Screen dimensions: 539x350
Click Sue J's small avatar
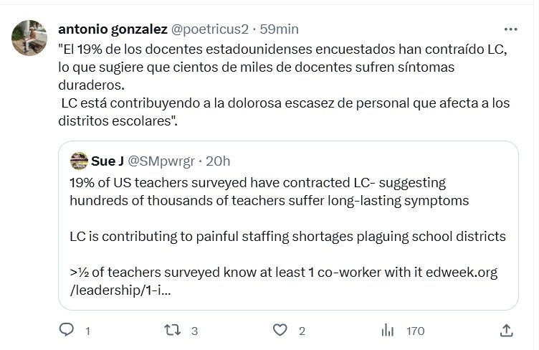coord(79,160)
